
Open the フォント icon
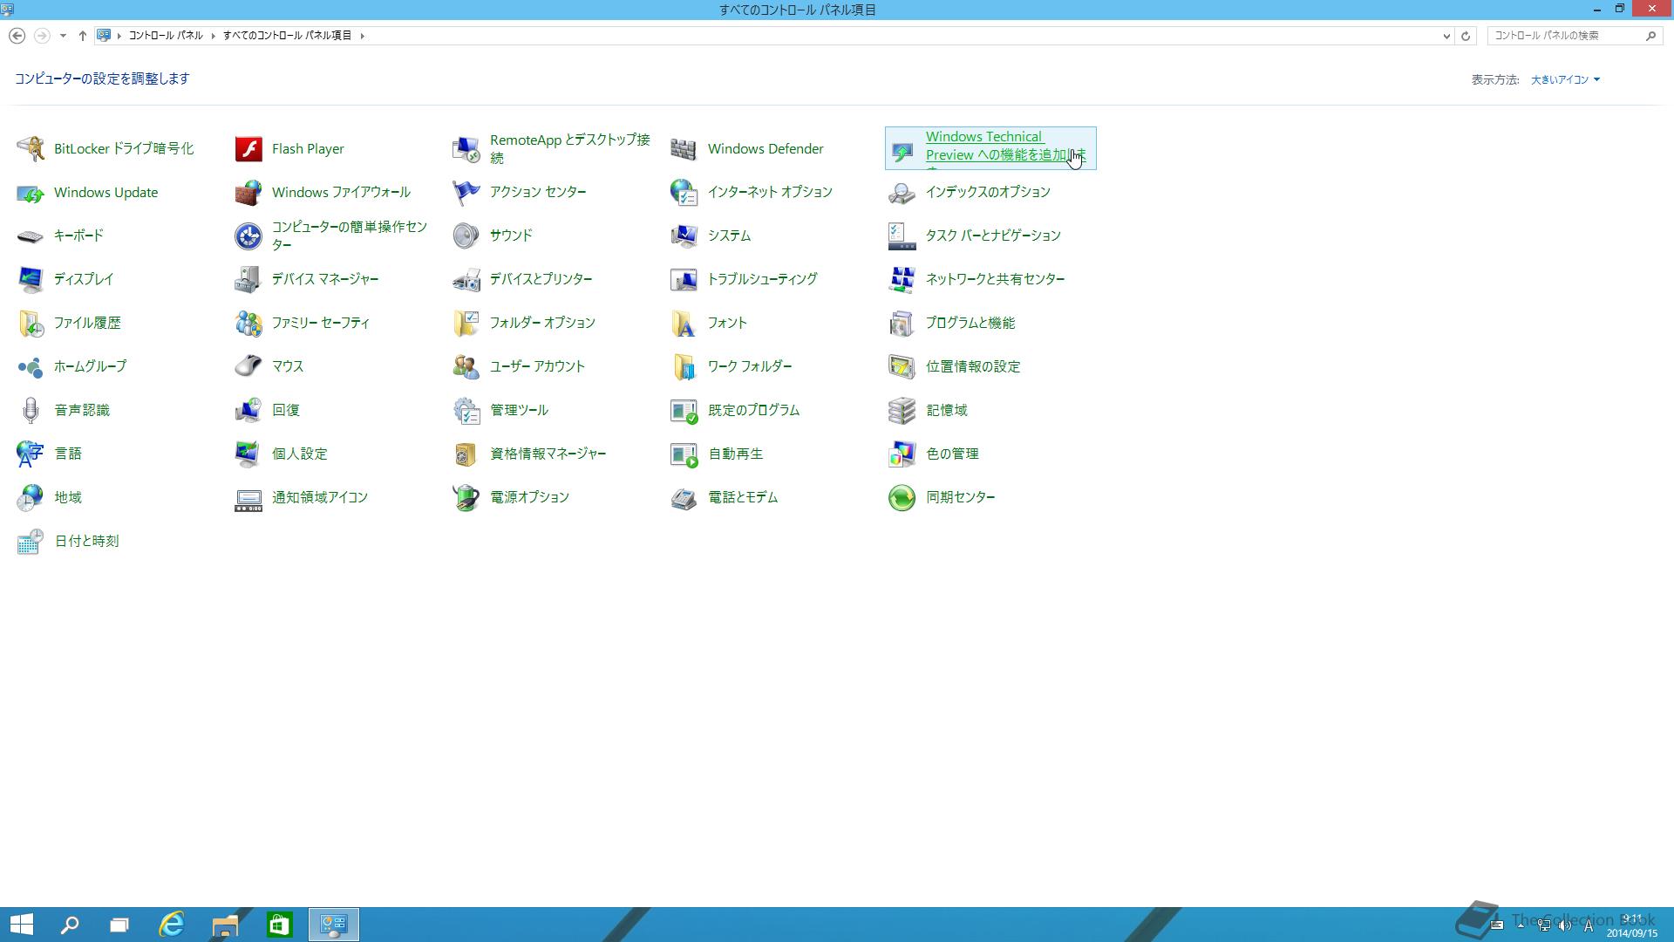684,323
